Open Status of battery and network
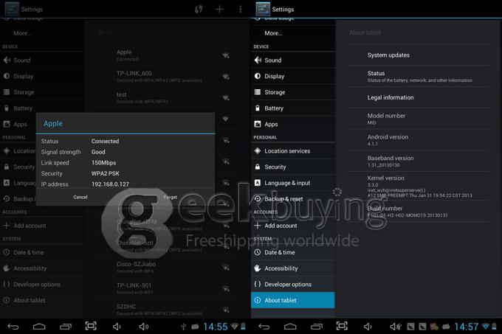502x334 pixels. pos(418,77)
